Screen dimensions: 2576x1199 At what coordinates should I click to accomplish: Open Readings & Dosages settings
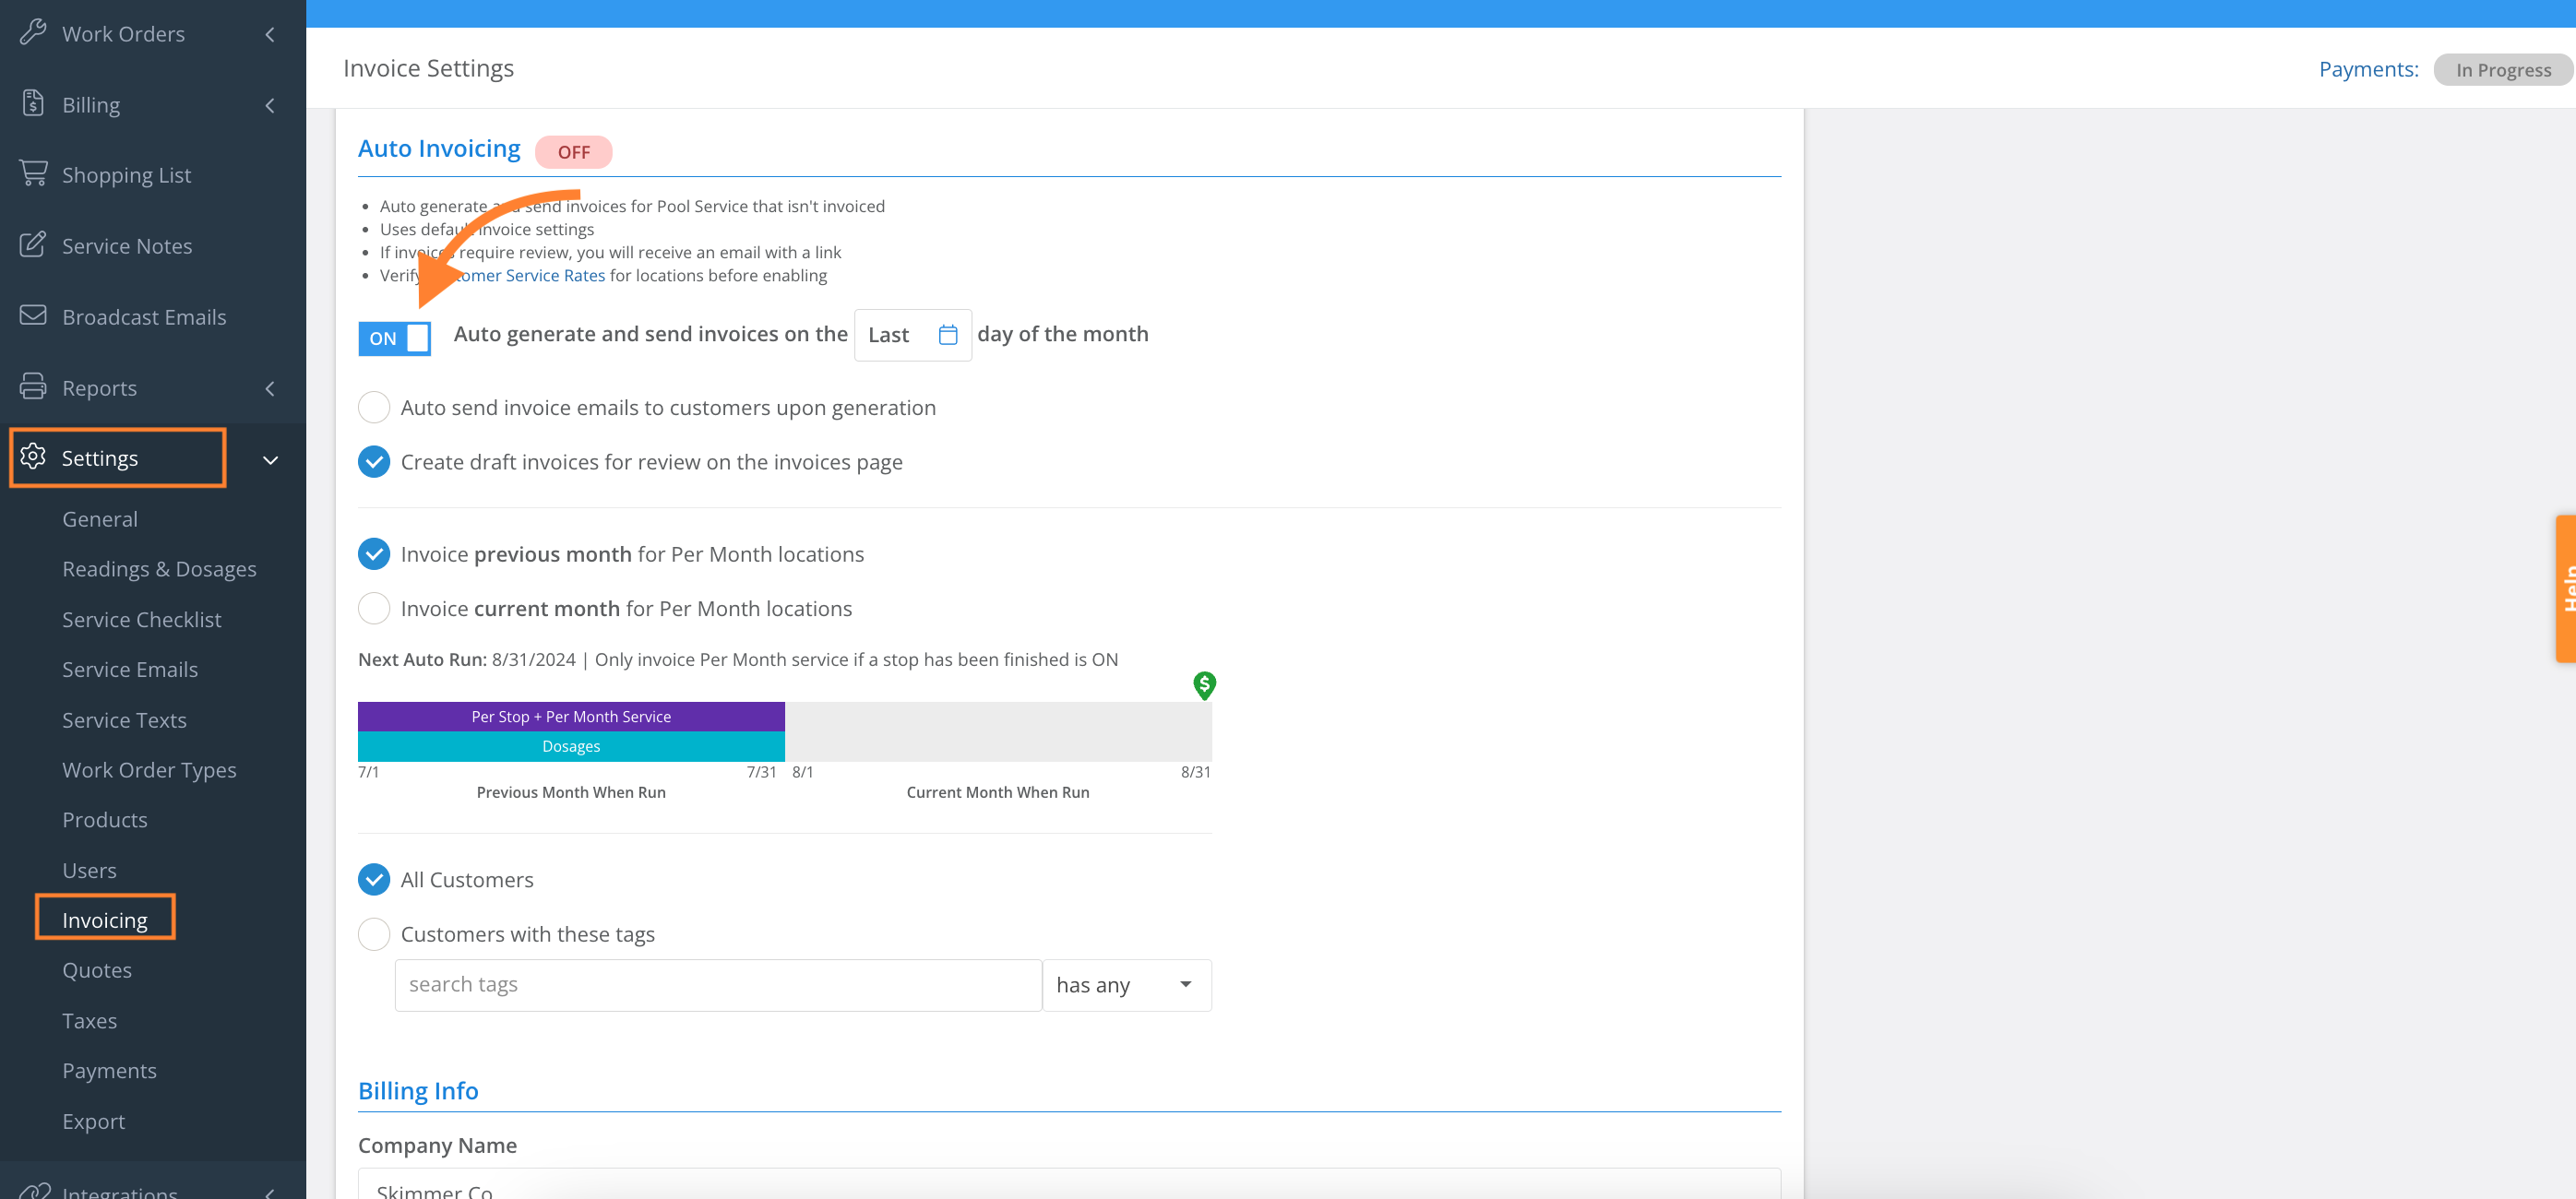pyautogui.click(x=159, y=569)
